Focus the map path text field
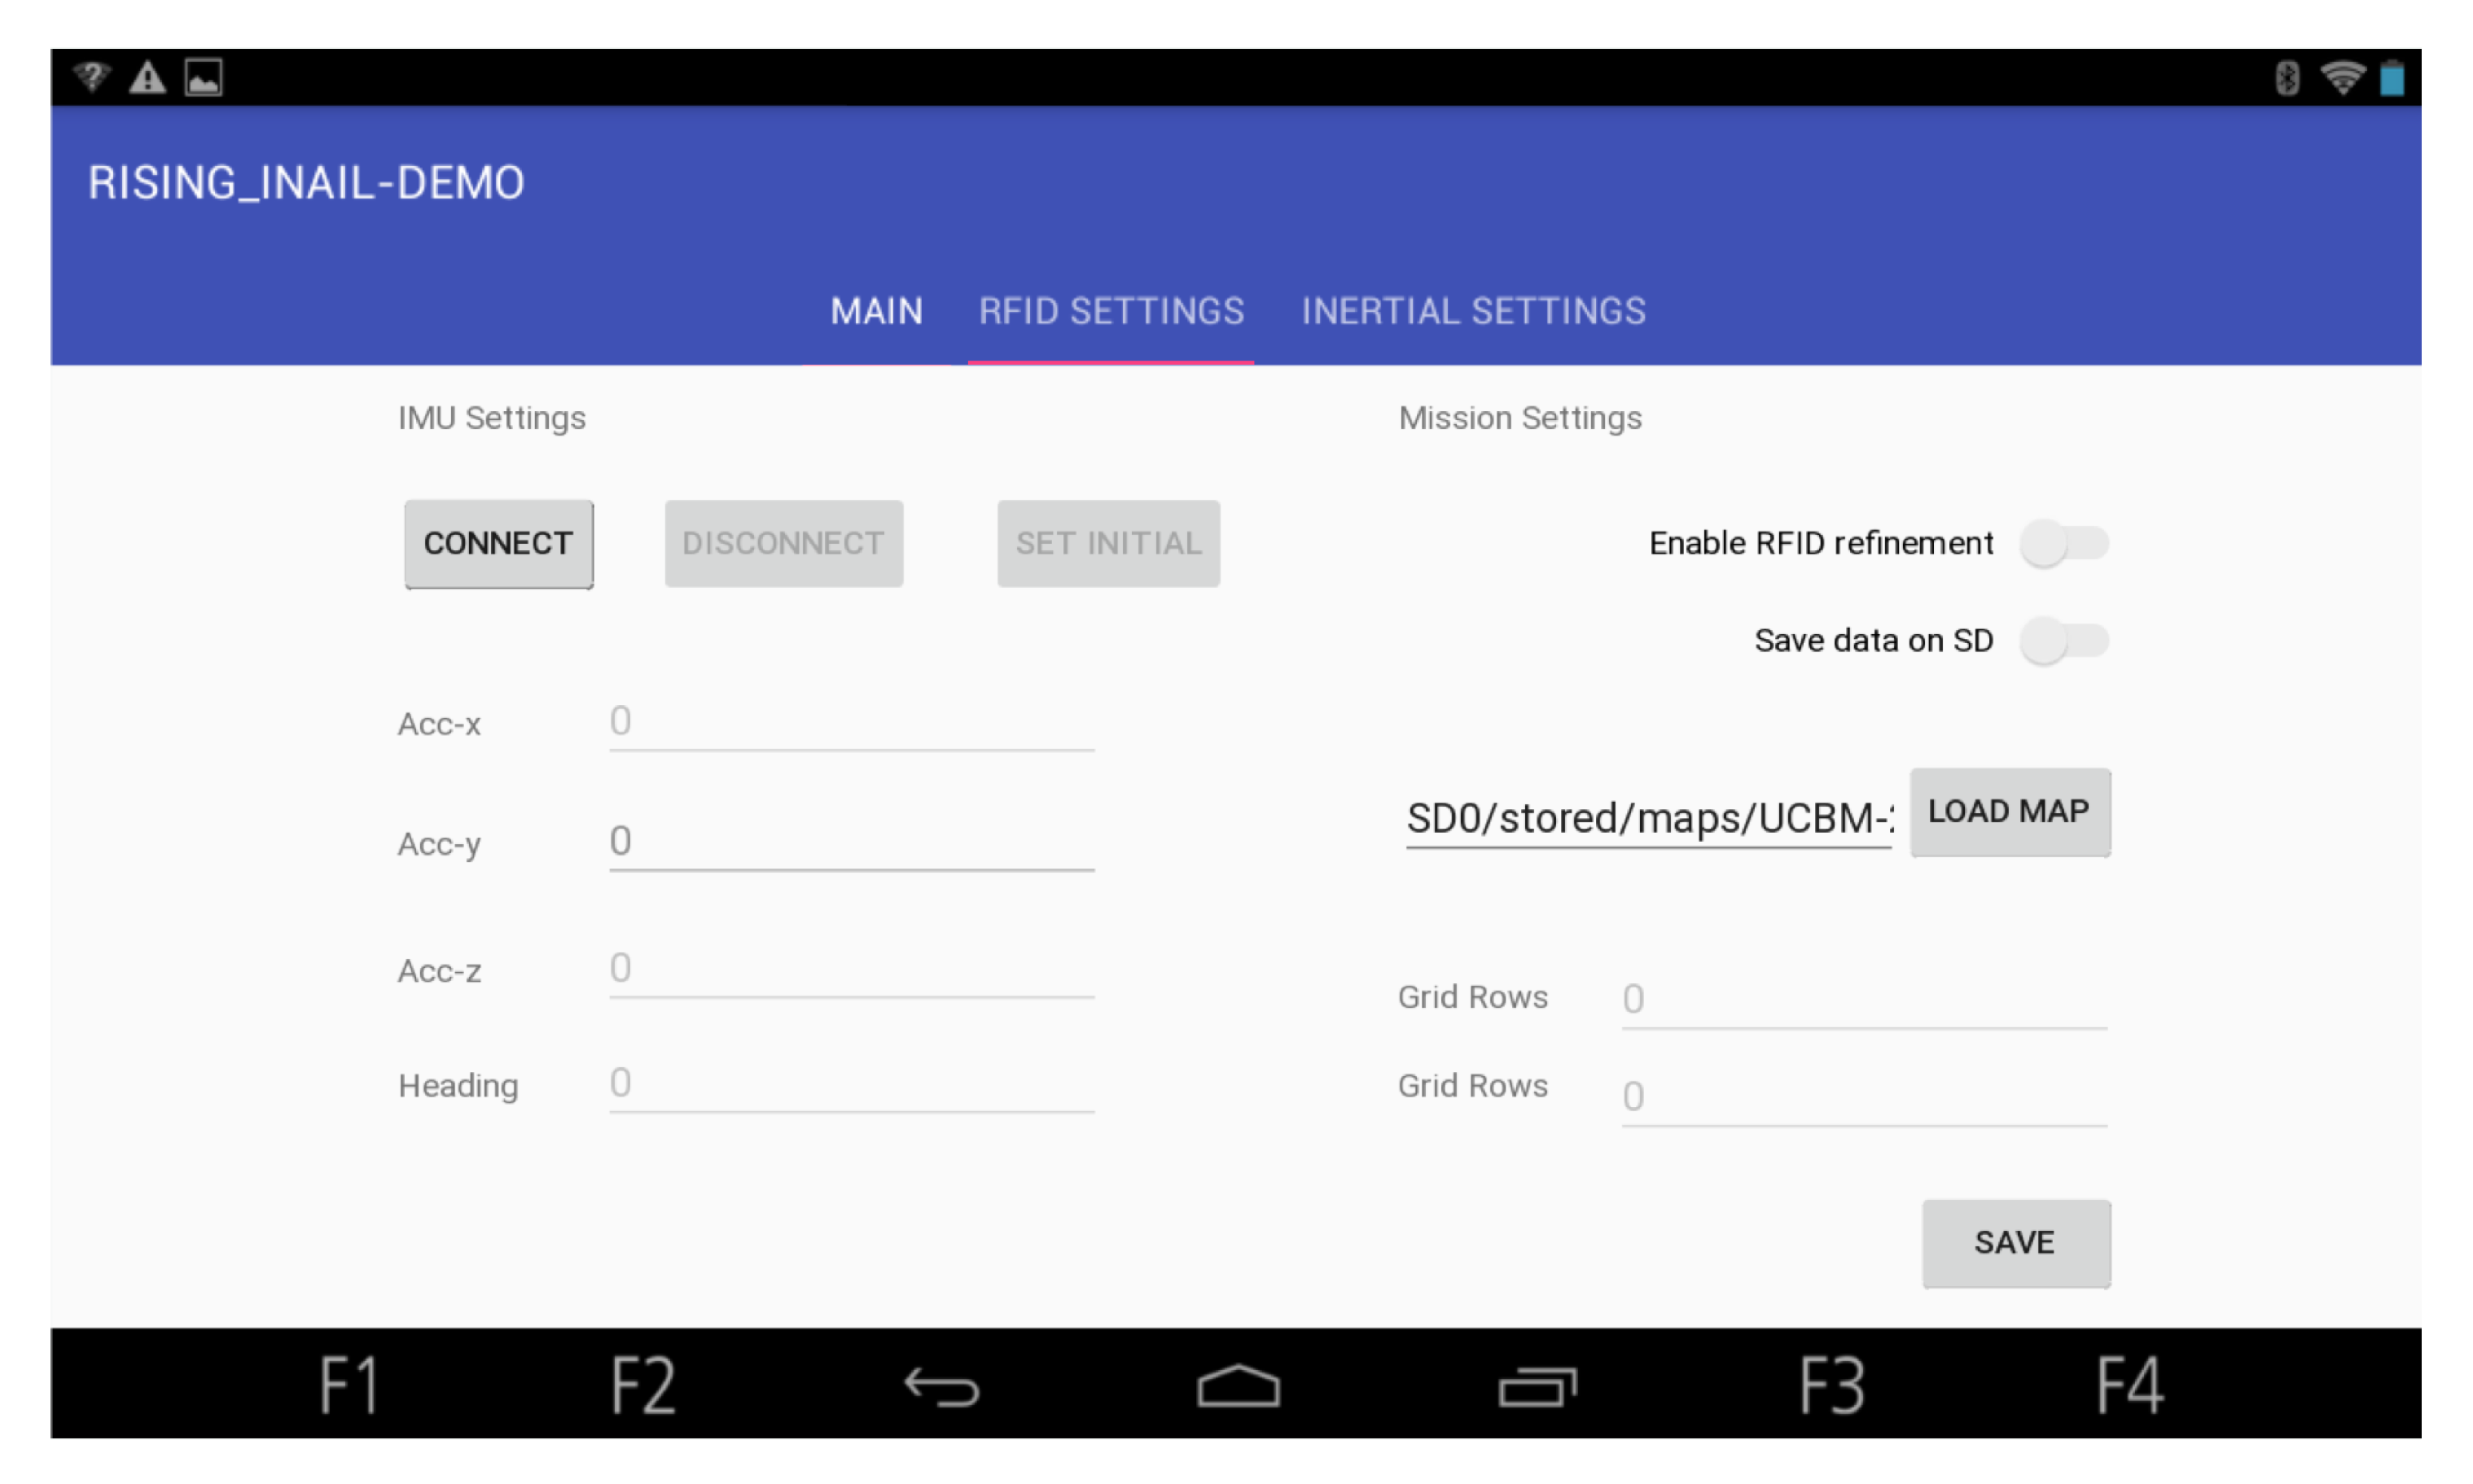This screenshot has width=2473, height=1484. 1648,818
